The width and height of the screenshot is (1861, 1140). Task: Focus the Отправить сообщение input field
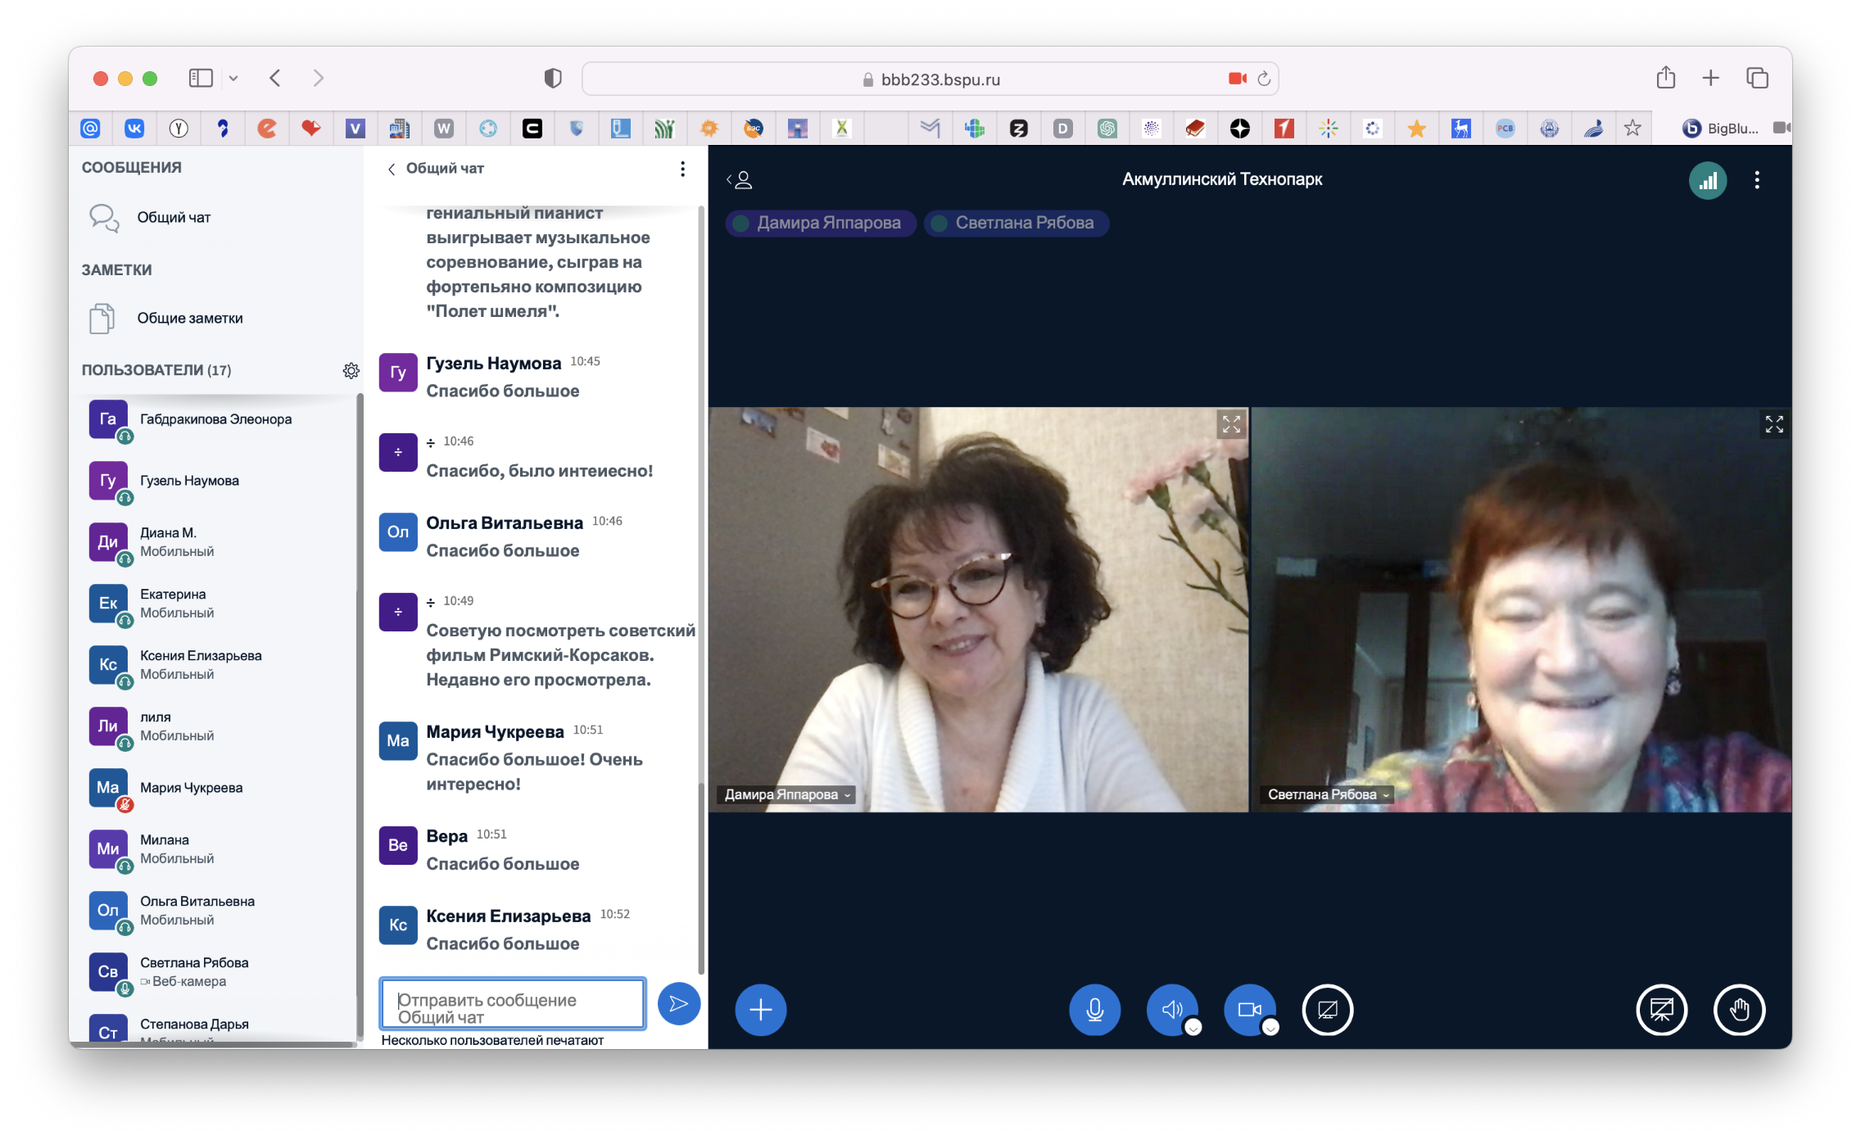[x=513, y=1003]
